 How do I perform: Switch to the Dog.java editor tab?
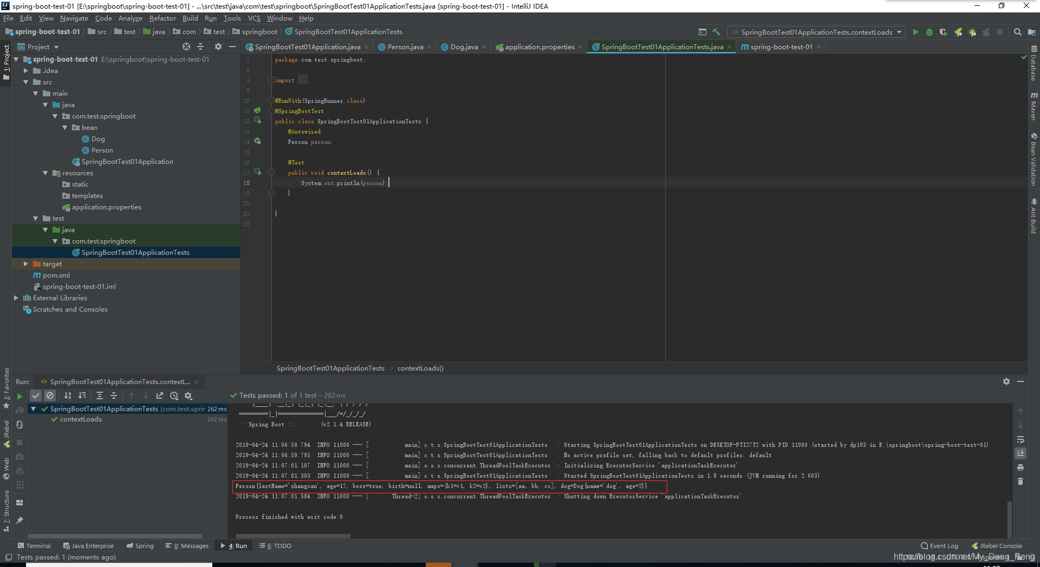(464, 47)
